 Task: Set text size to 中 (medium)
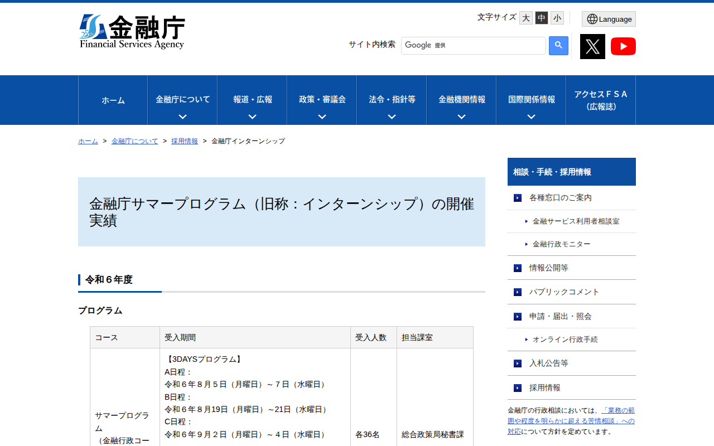point(542,18)
